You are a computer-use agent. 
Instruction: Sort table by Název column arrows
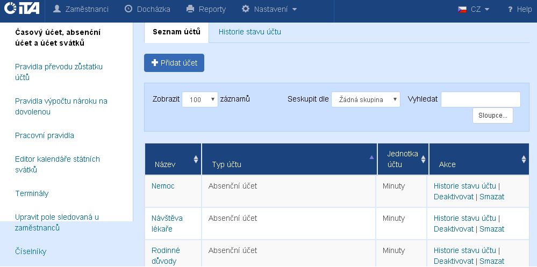(196, 159)
